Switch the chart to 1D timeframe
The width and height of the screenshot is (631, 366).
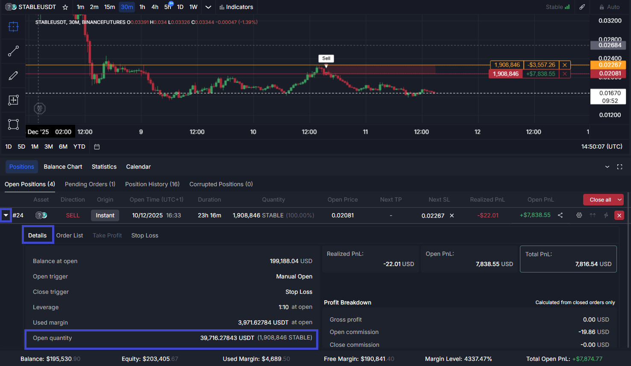click(x=180, y=7)
